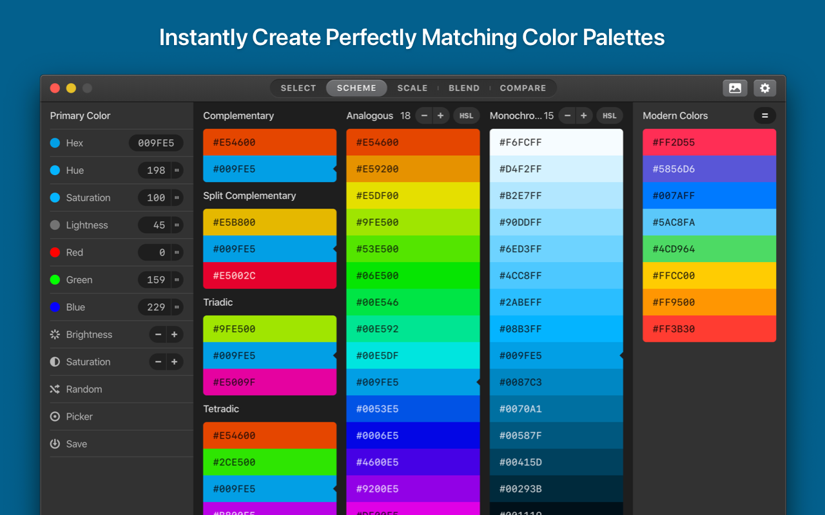Click the half-circle Saturation adjustment icon

coord(55,362)
